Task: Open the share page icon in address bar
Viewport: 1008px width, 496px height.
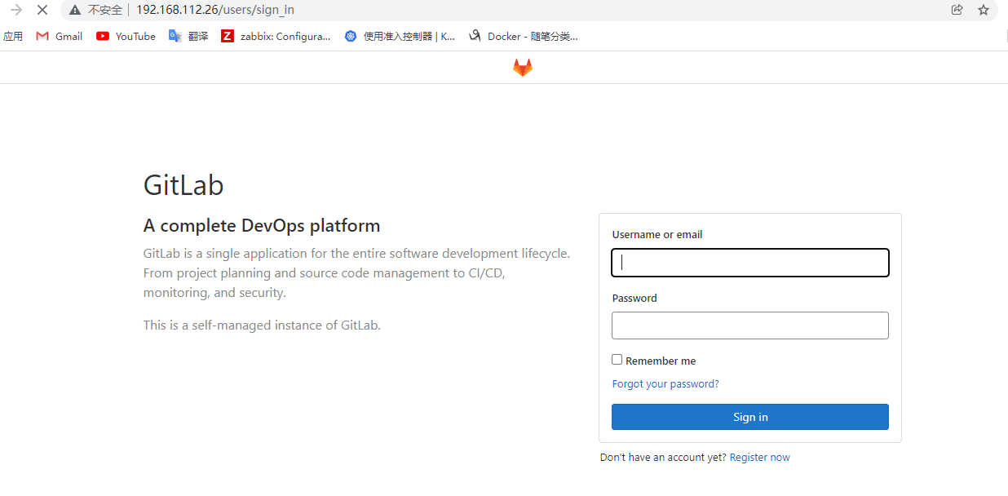Action: 957,10
